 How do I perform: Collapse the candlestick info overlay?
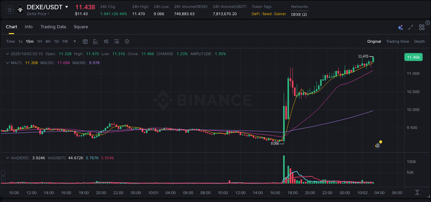pyautogui.click(x=8, y=54)
